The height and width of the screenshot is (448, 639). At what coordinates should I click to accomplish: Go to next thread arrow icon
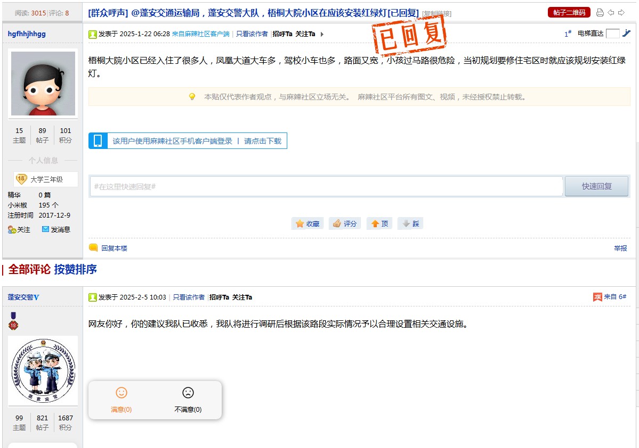click(621, 13)
